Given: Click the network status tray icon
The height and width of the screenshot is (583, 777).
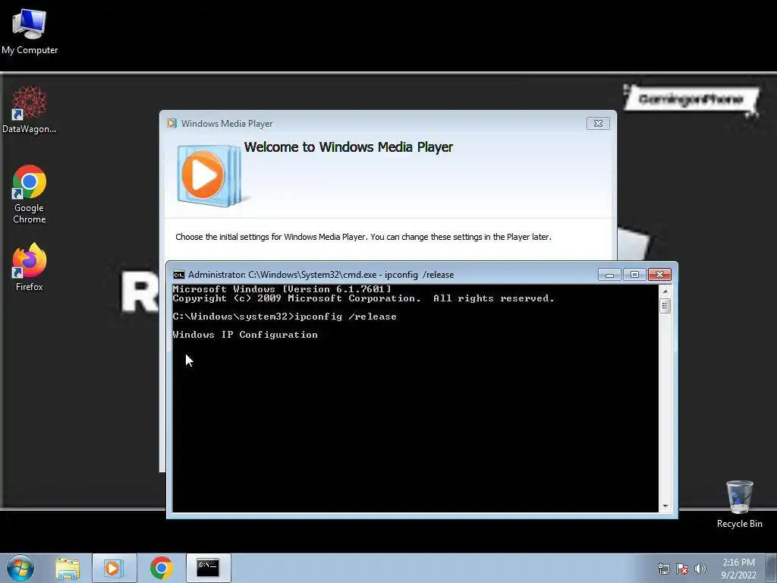Looking at the screenshot, I should [x=663, y=569].
